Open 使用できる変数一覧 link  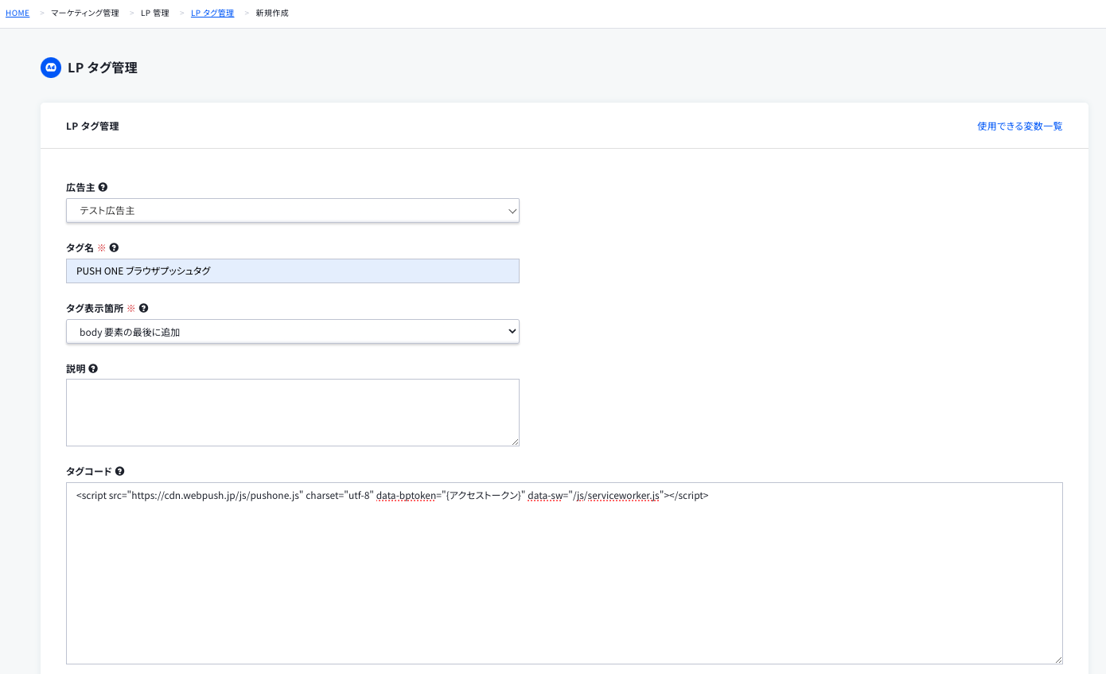point(1020,127)
